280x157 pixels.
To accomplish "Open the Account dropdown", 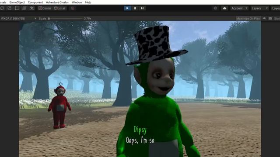I will pyautogui.click(x=239, y=8).
